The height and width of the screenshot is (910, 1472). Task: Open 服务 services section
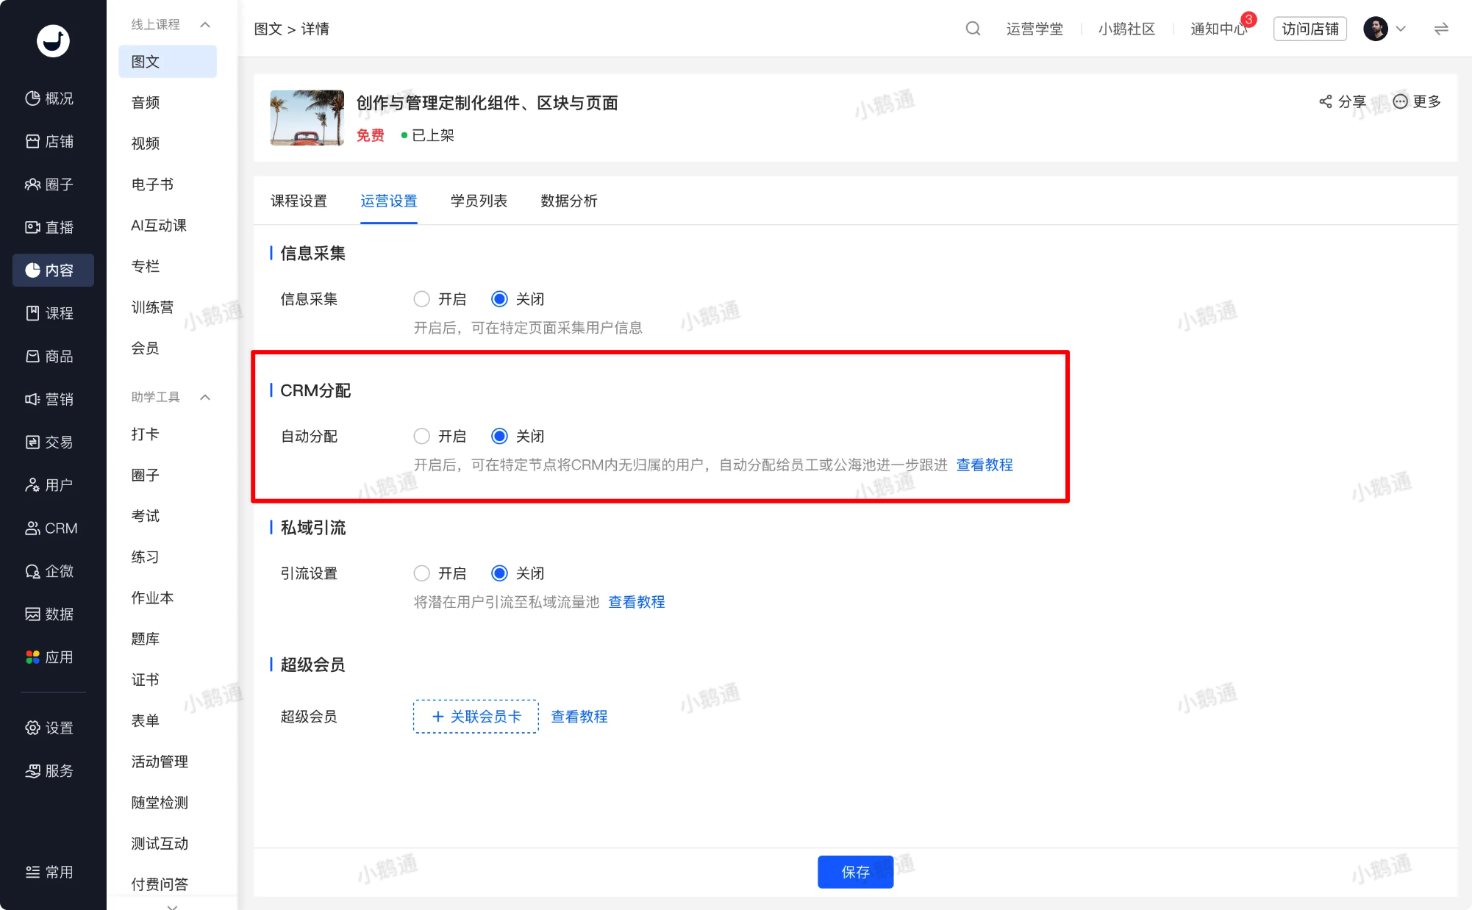(49, 771)
